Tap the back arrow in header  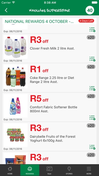click(6, 10)
